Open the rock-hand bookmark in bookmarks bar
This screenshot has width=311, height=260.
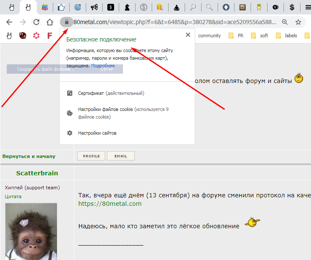(x=9, y=36)
